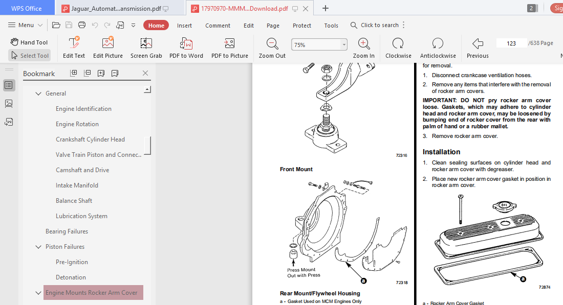Open Bearing Failures bookmark
Viewport: 563px width, 305px height.
(67, 231)
